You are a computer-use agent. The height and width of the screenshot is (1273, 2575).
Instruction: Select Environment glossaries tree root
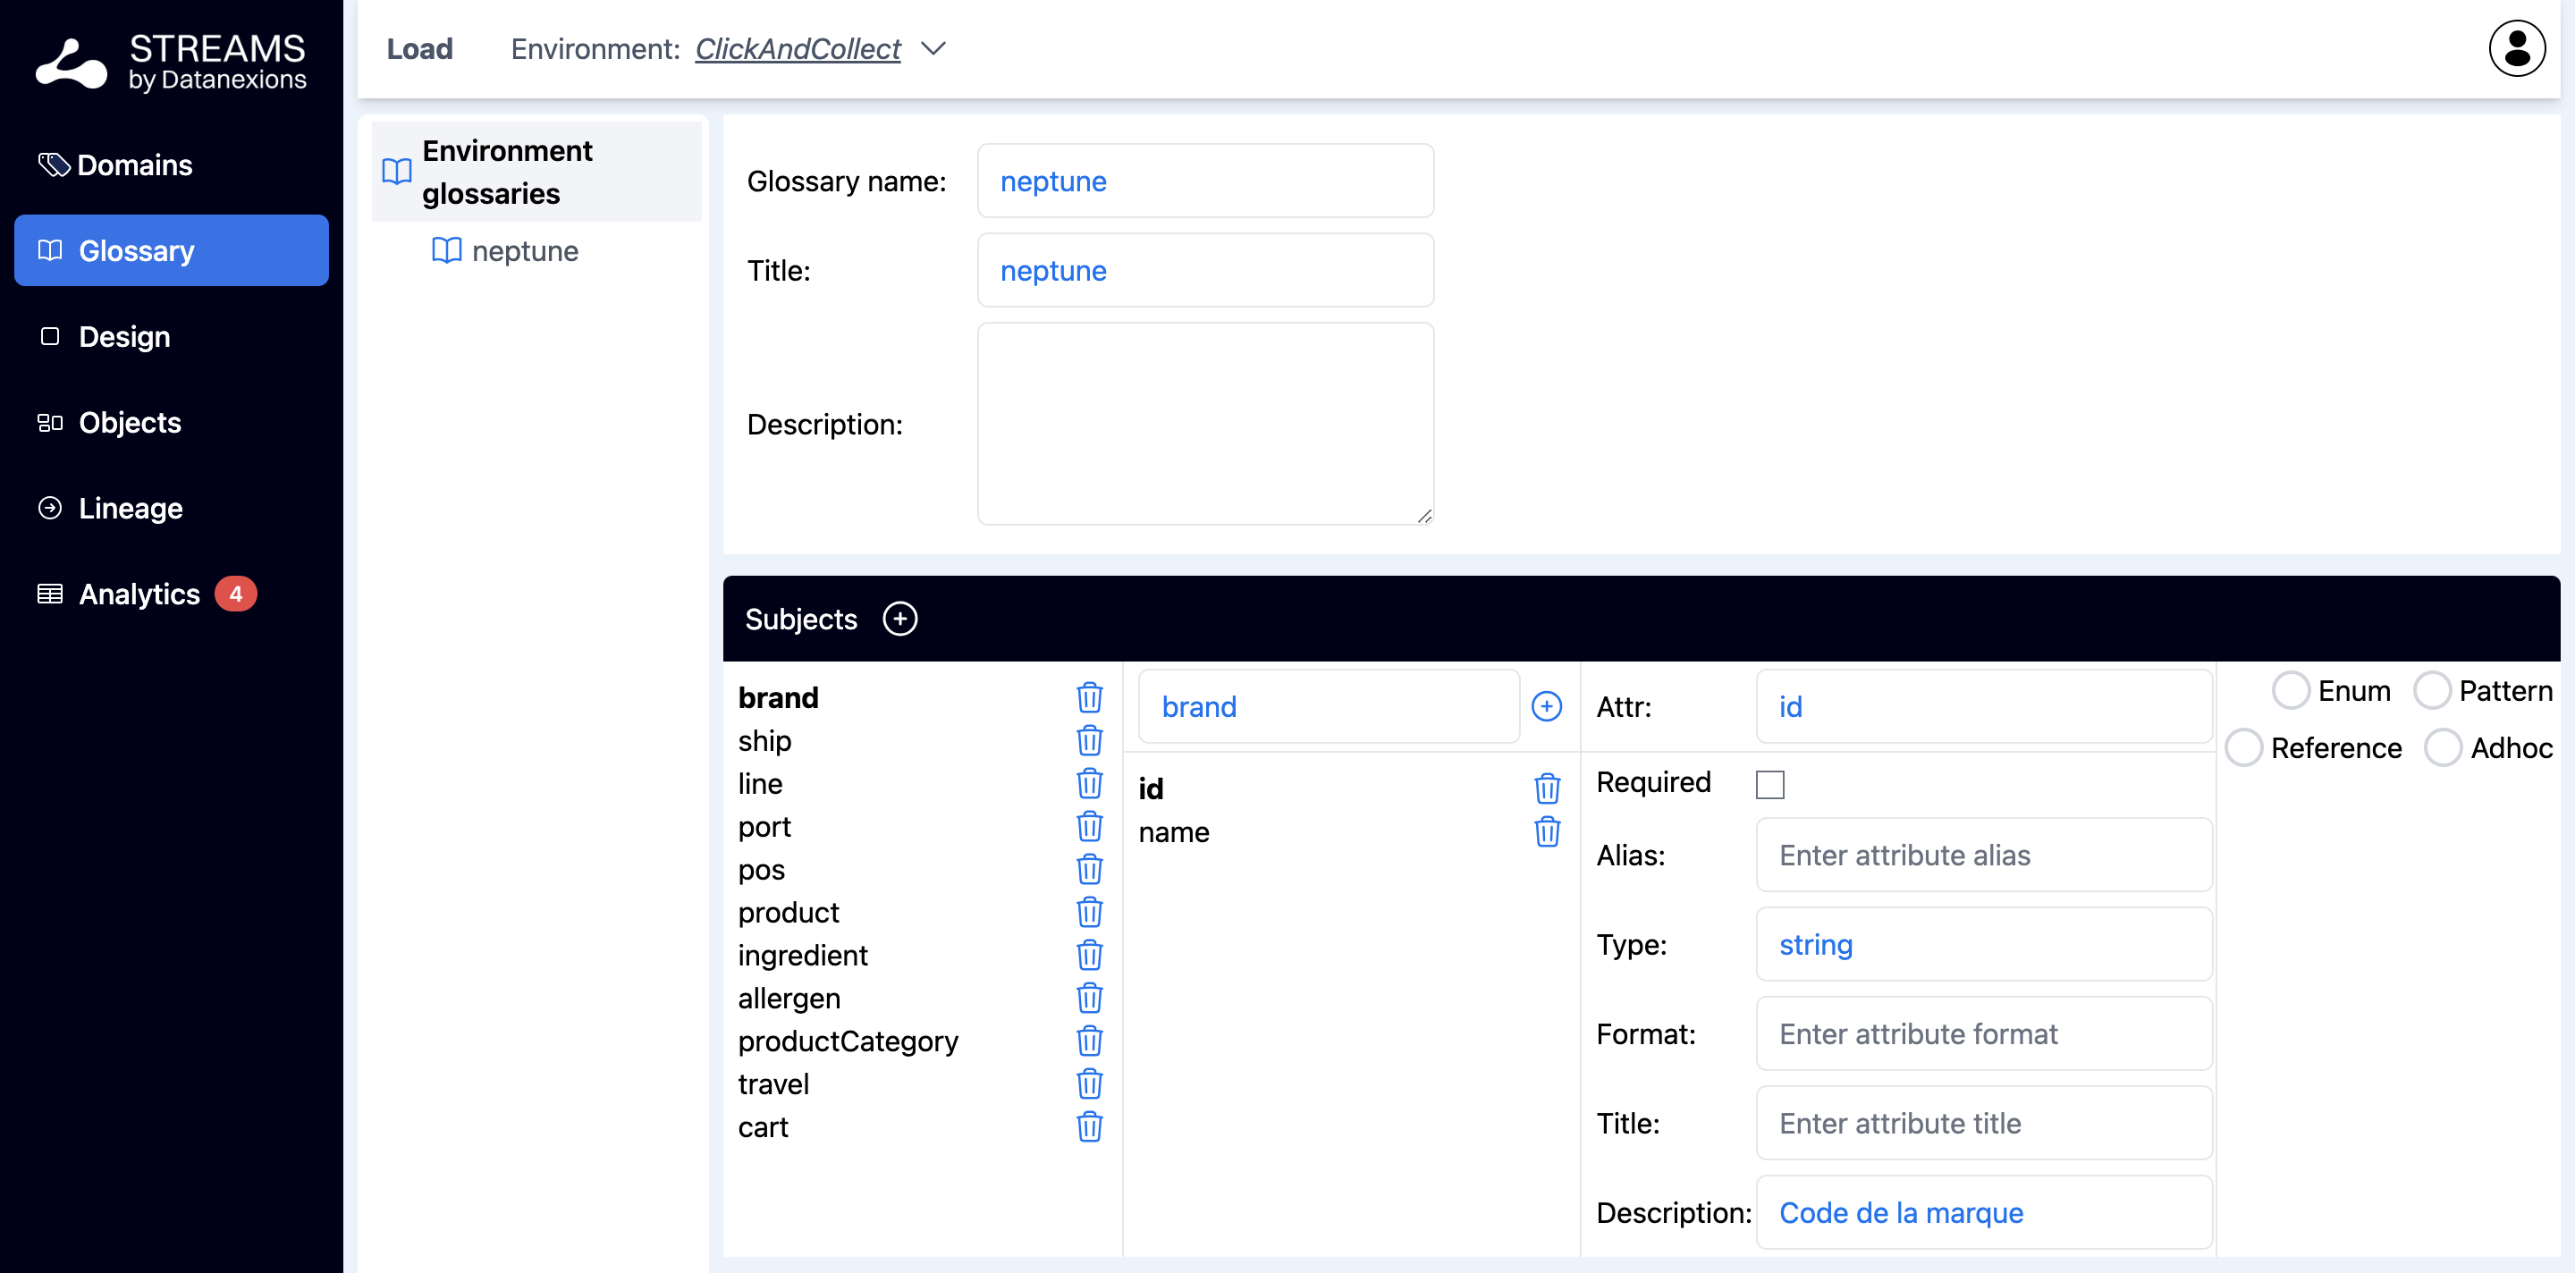(507, 172)
